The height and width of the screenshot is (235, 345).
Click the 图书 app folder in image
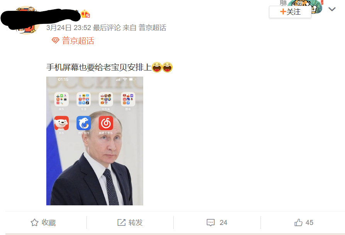coord(128,99)
